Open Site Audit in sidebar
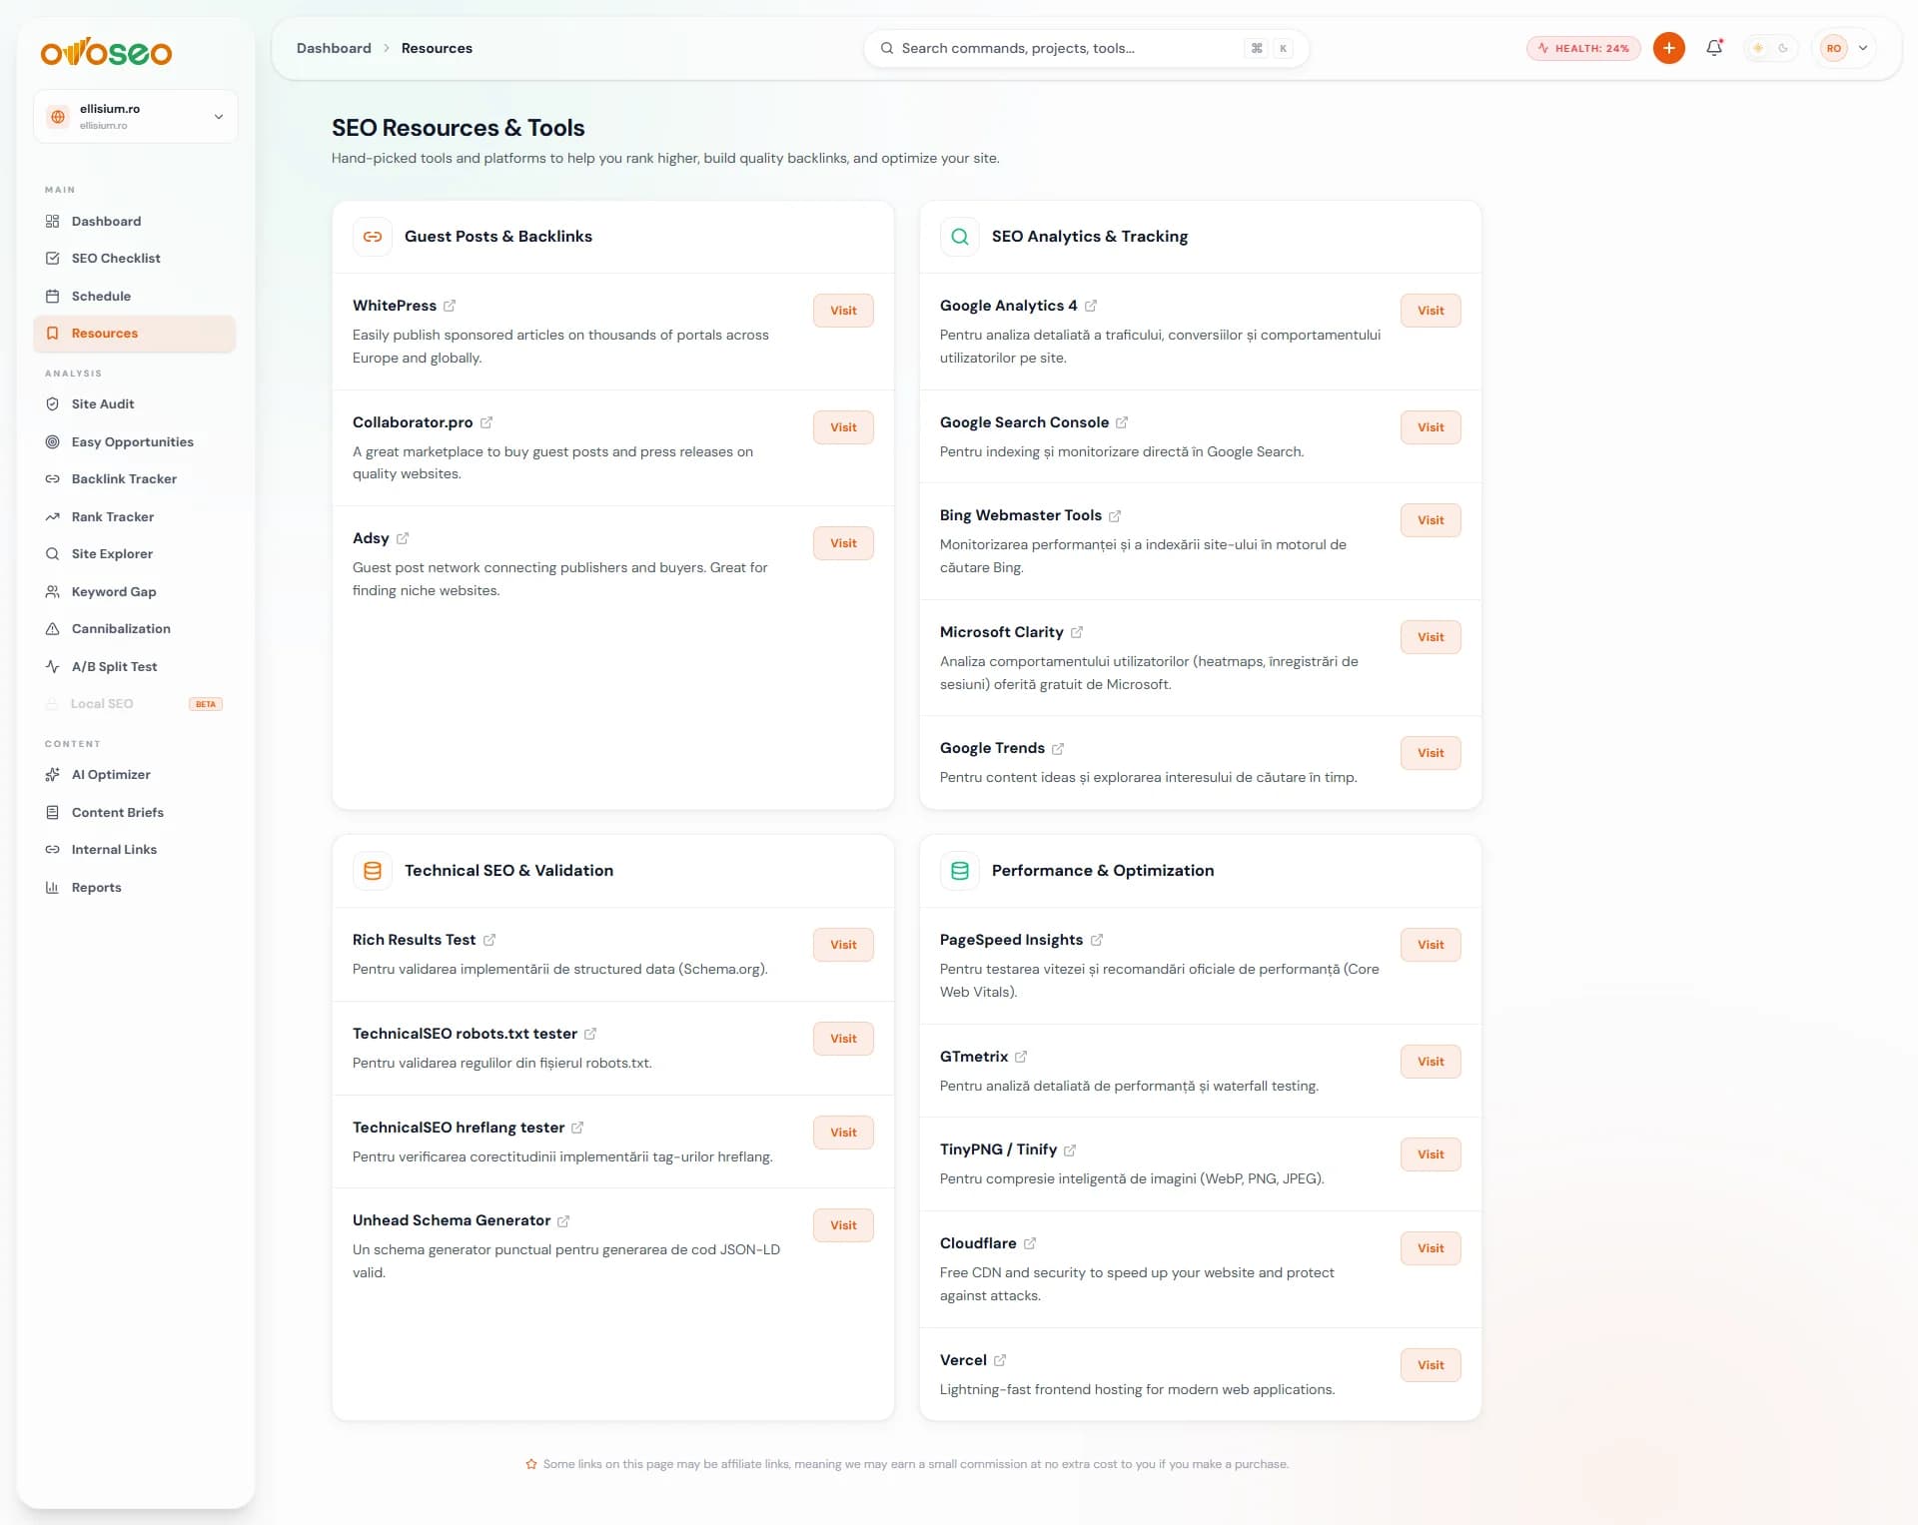1918x1525 pixels. click(135, 403)
